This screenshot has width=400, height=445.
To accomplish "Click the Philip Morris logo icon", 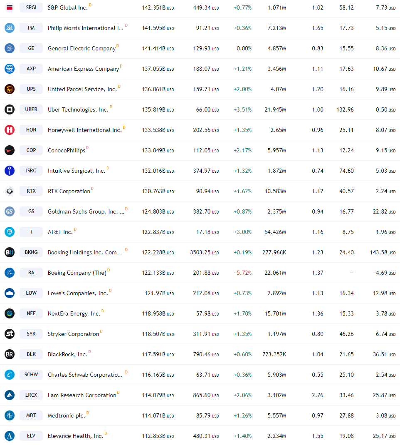I will tap(10, 28).
